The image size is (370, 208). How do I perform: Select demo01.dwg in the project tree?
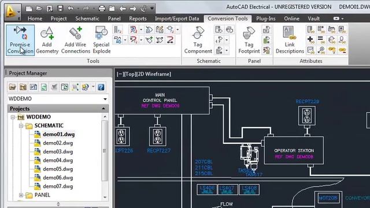pyautogui.click(x=59, y=135)
